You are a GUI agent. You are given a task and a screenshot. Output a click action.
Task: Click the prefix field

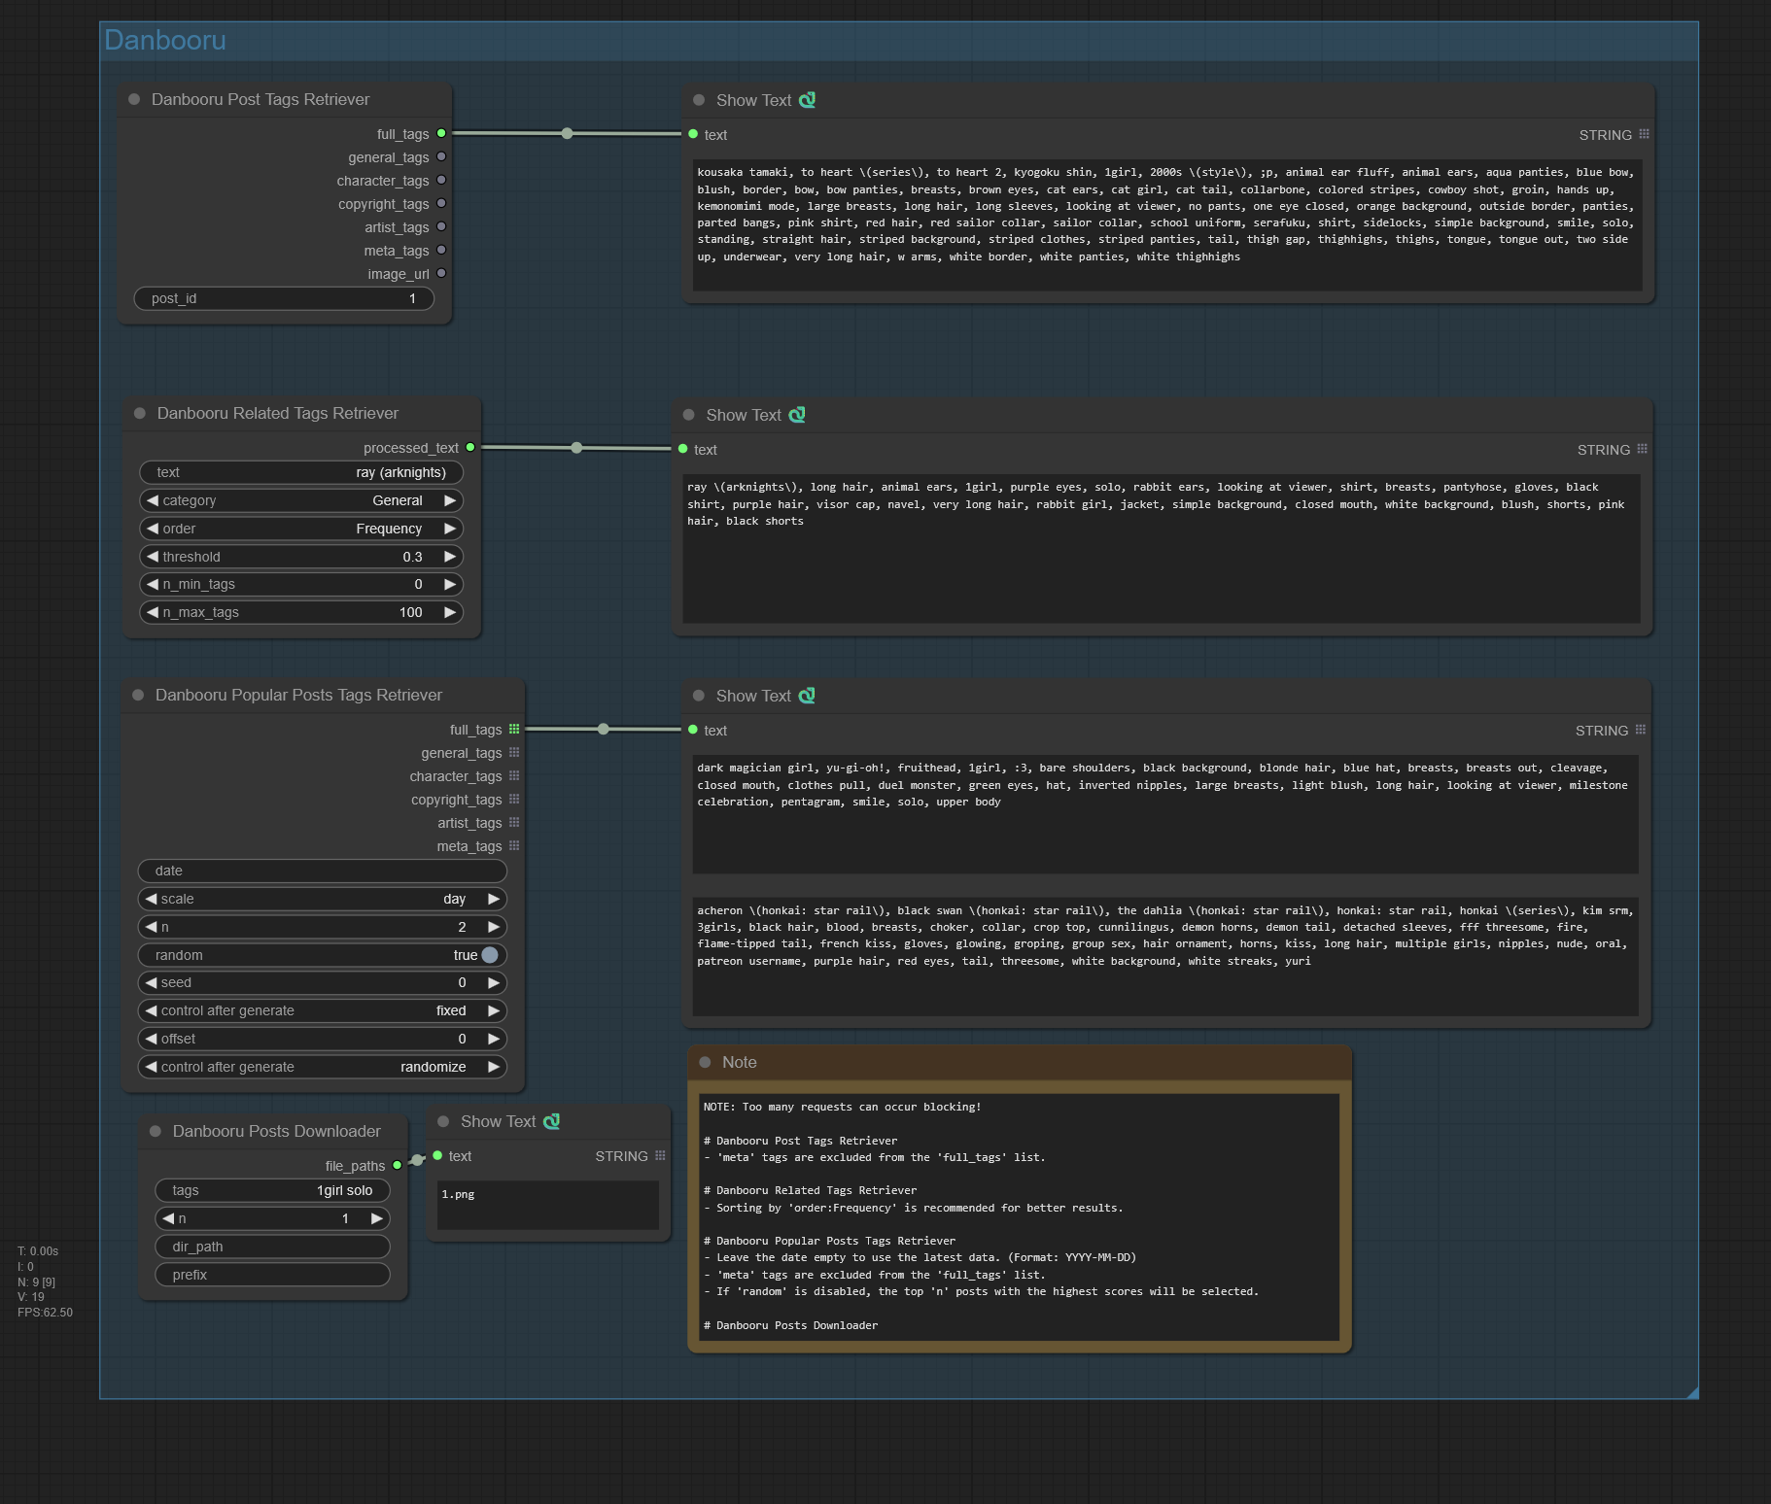click(x=273, y=1275)
